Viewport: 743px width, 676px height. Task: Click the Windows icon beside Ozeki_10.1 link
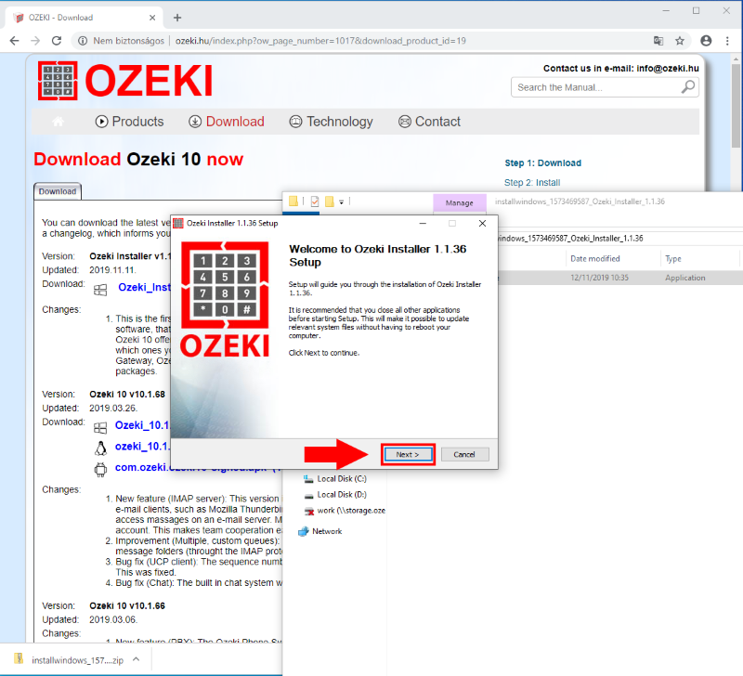click(100, 428)
